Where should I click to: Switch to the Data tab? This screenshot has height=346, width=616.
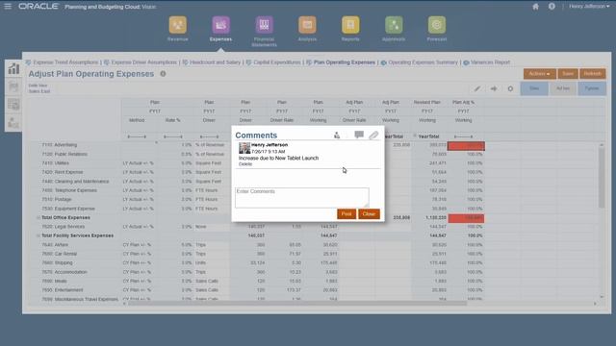pyautogui.click(x=534, y=88)
